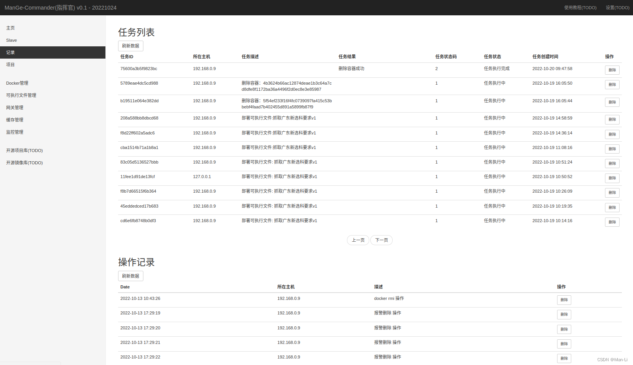Click 刷新数据 under 操作记录 heading
633x365 pixels.
coord(131,276)
